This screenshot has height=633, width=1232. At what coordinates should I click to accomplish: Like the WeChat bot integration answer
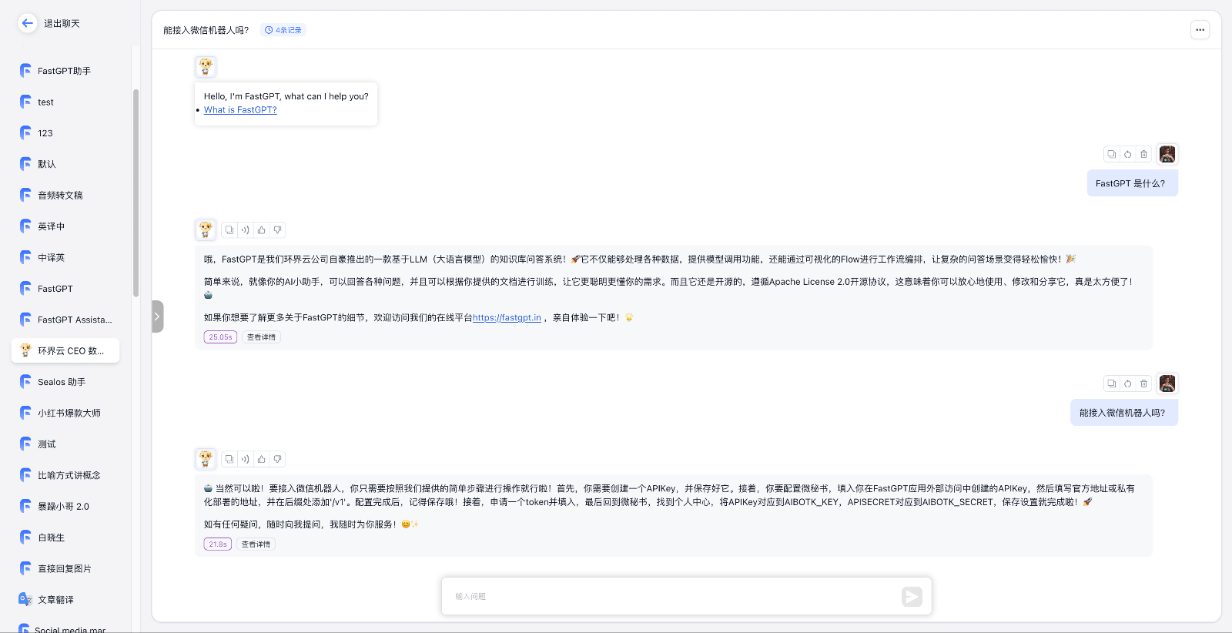pos(262,459)
